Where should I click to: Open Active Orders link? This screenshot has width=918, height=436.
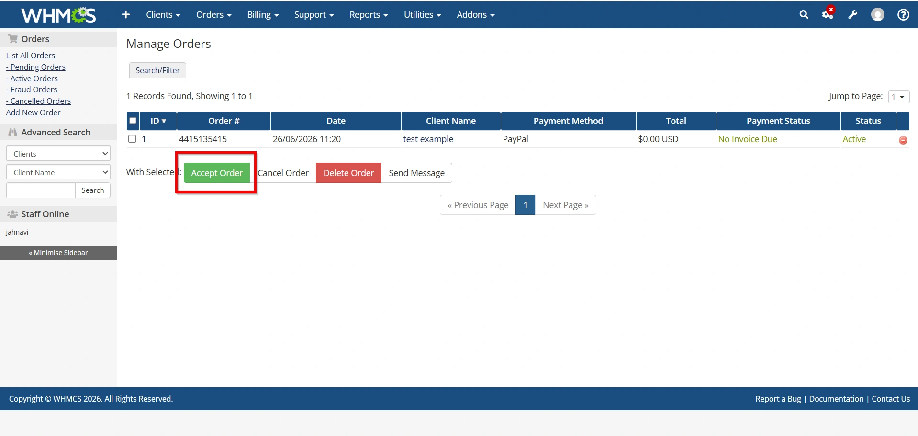click(x=32, y=78)
